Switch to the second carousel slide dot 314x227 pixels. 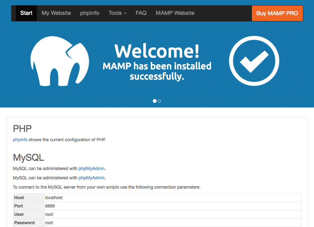pyautogui.click(x=159, y=101)
